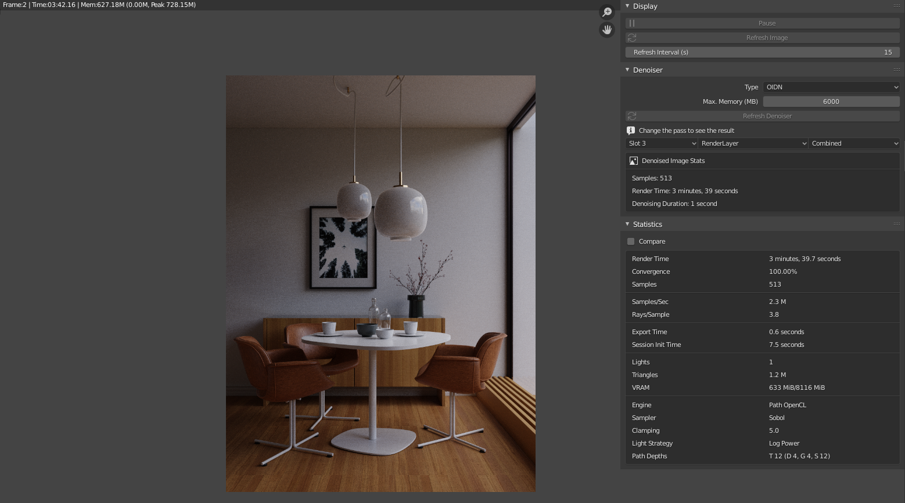Grab the Display panel drag handle dots
The width and height of the screenshot is (905, 503).
(896, 6)
